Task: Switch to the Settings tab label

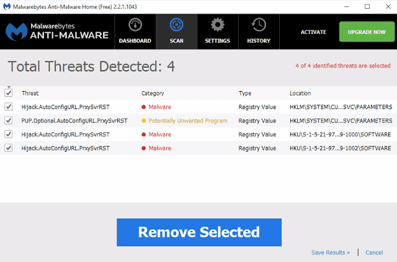Action: pyautogui.click(x=218, y=41)
